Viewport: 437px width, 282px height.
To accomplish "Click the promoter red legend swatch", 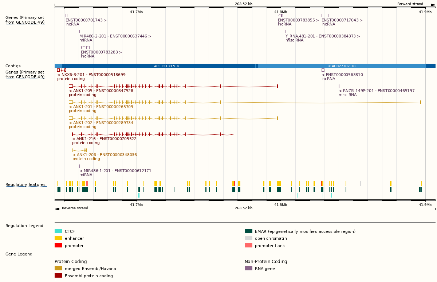I will [x=58, y=246].
